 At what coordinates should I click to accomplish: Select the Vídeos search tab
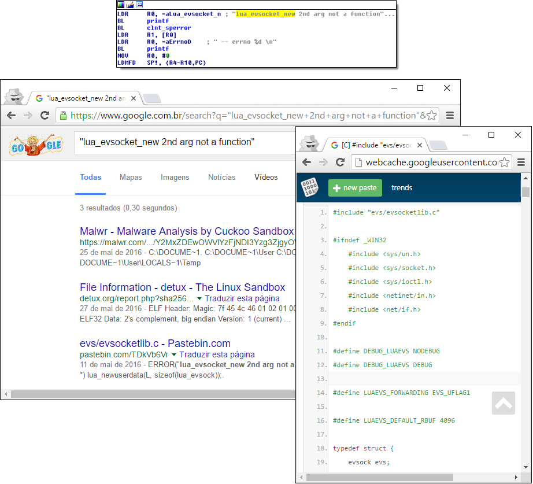pyautogui.click(x=266, y=177)
